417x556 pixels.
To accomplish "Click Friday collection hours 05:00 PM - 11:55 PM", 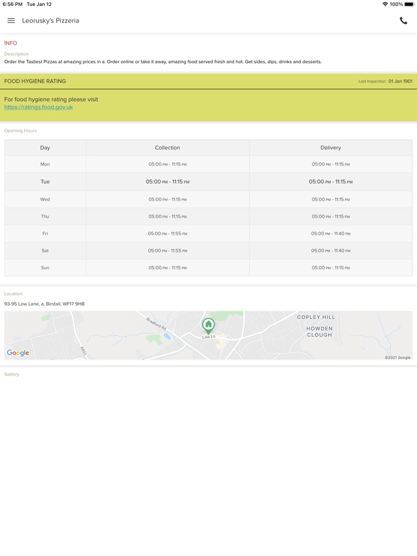I will [x=167, y=234].
